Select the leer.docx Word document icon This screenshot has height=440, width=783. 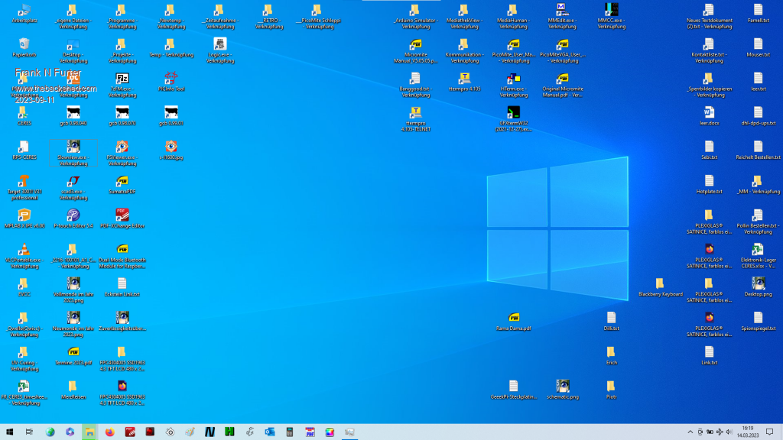(709, 112)
